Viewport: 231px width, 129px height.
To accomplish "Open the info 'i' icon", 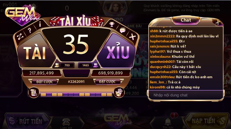I will coord(40,24).
